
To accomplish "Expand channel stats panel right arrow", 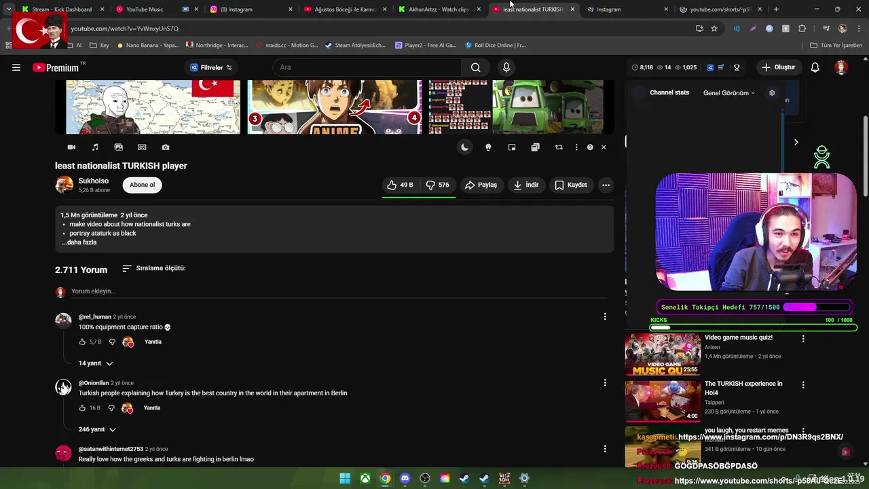I will click(796, 142).
